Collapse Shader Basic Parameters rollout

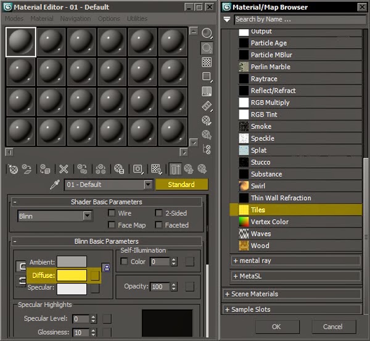tap(15, 202)
